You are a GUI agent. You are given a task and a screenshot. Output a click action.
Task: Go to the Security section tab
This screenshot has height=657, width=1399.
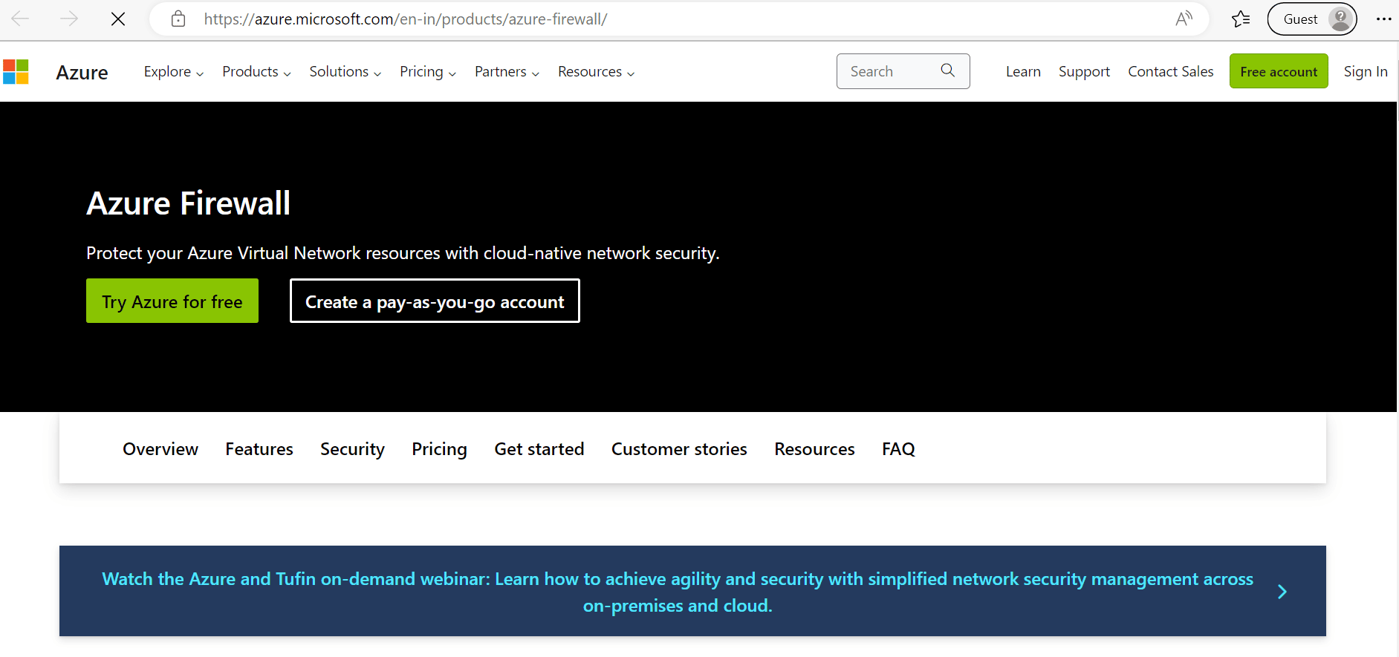(352, 449)
